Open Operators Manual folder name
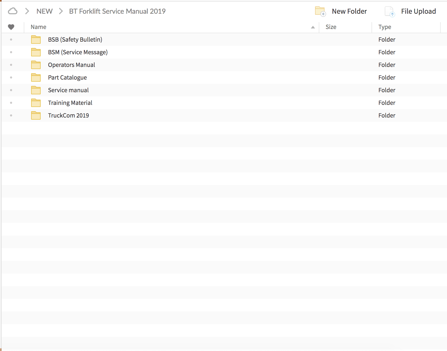Viewport: 447px width, 351px height. (72, 65)
